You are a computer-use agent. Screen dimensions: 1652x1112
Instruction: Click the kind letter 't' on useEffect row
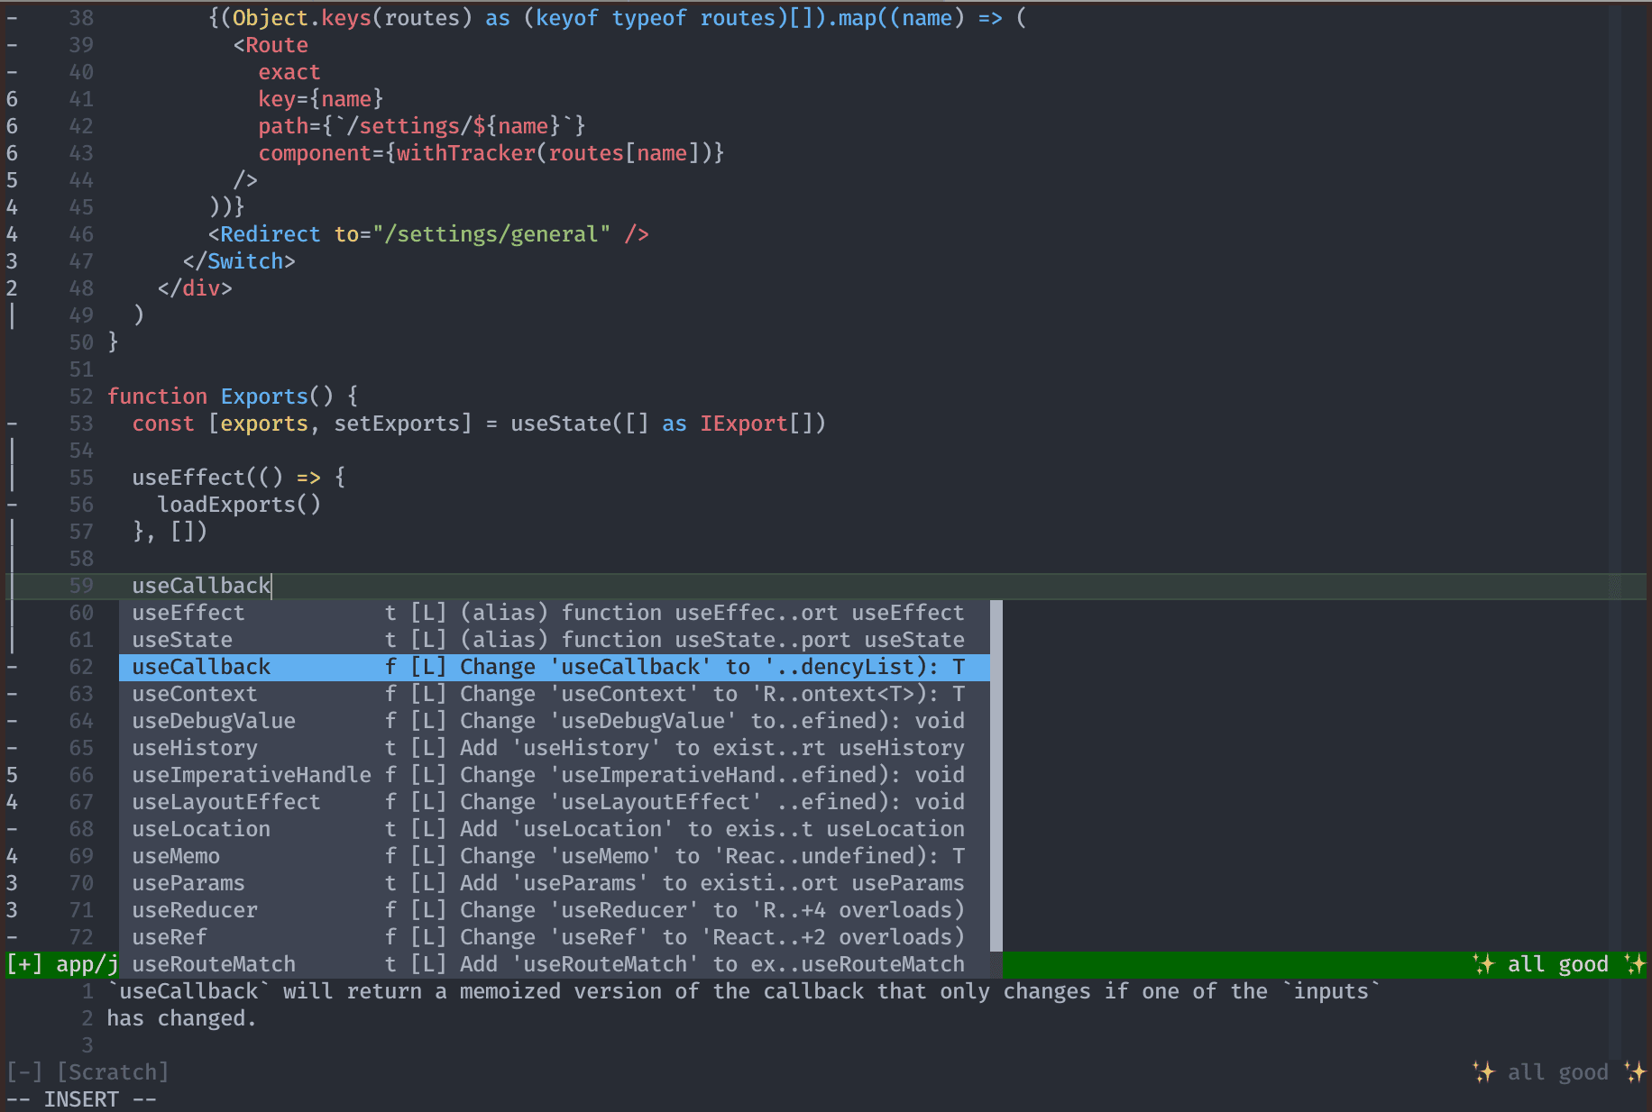(390, 613)
